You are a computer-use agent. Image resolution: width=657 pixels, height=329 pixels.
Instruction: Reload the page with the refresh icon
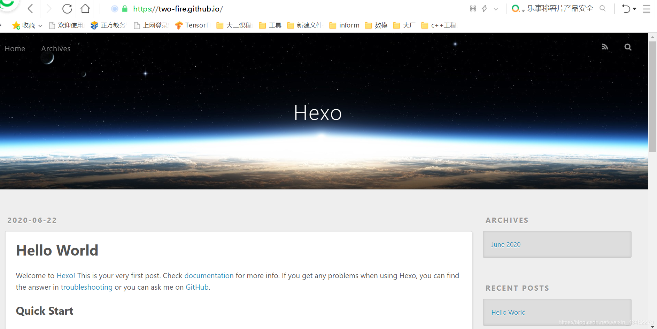click(x=67, y=9)
